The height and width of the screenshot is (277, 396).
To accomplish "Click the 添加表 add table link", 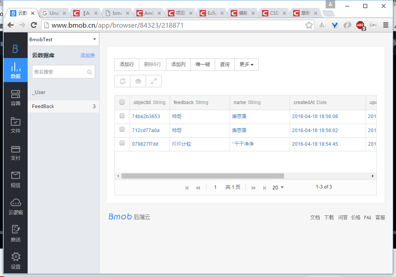I will 88,55.
